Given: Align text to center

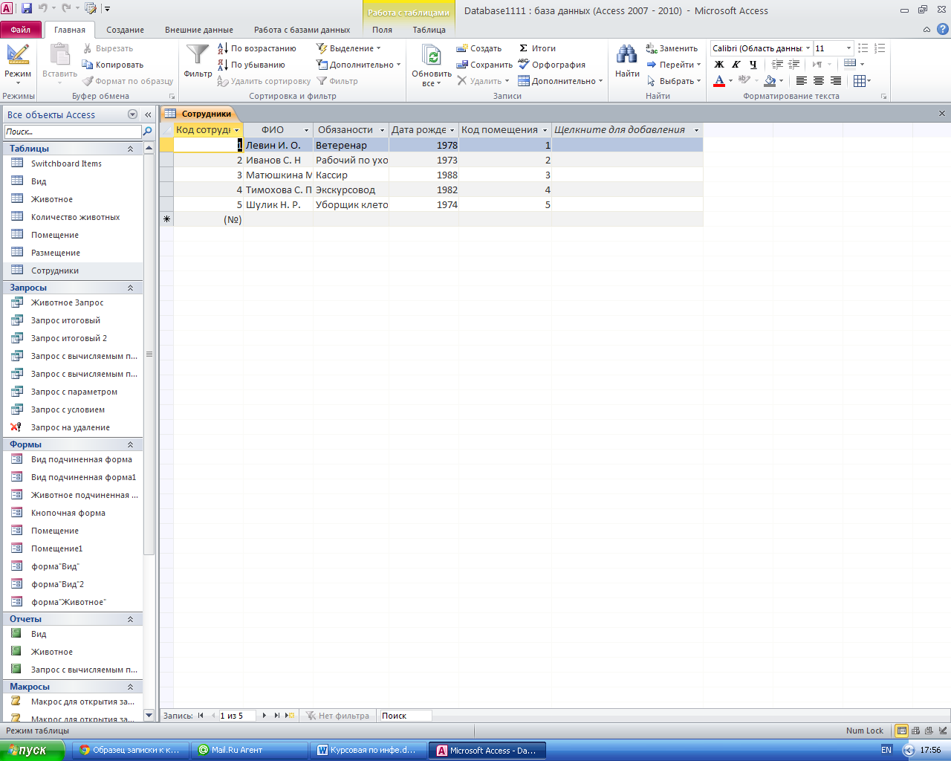Looking at the screenshot, I should click(x=818, y=81).
